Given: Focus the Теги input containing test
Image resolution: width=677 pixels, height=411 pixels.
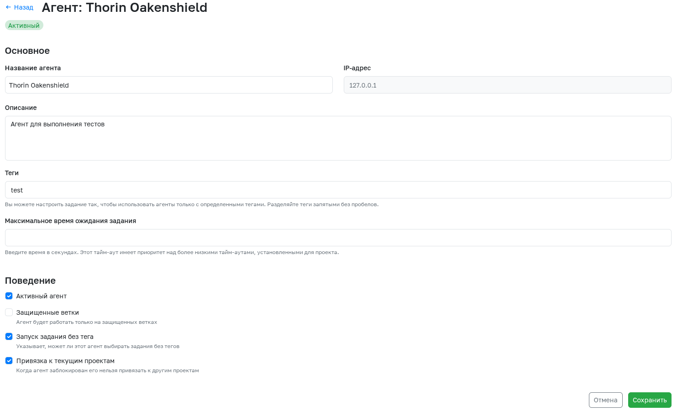Looking at the screenshot, I should pos(338,190).
